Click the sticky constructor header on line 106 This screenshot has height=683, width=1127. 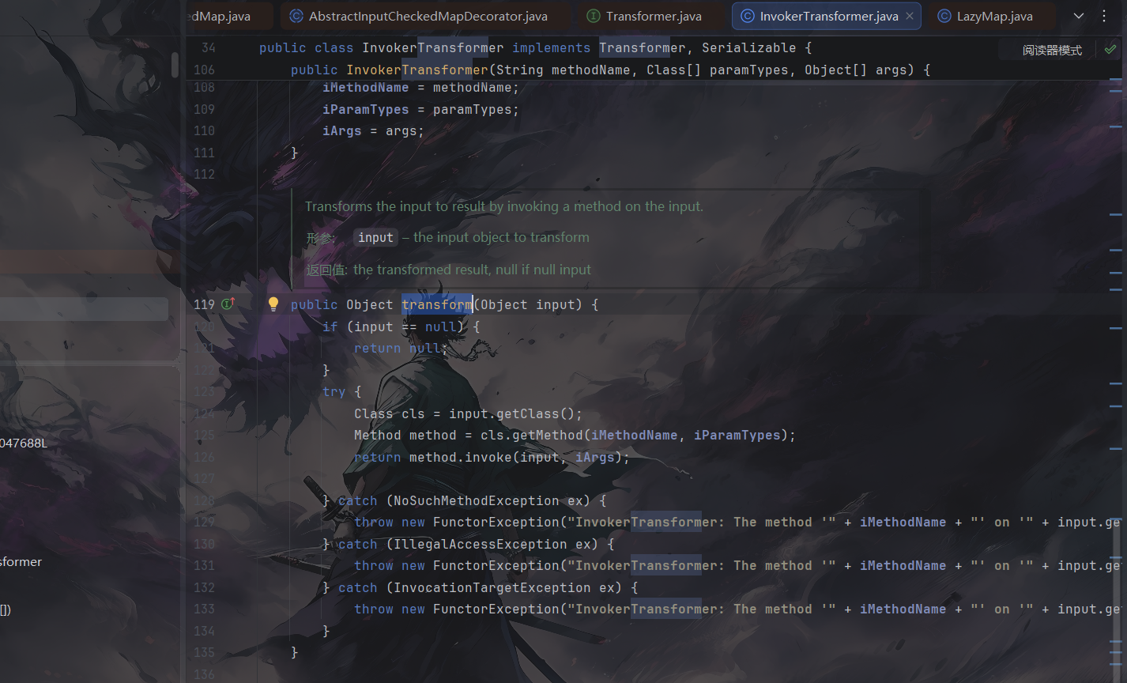[610, 70]
